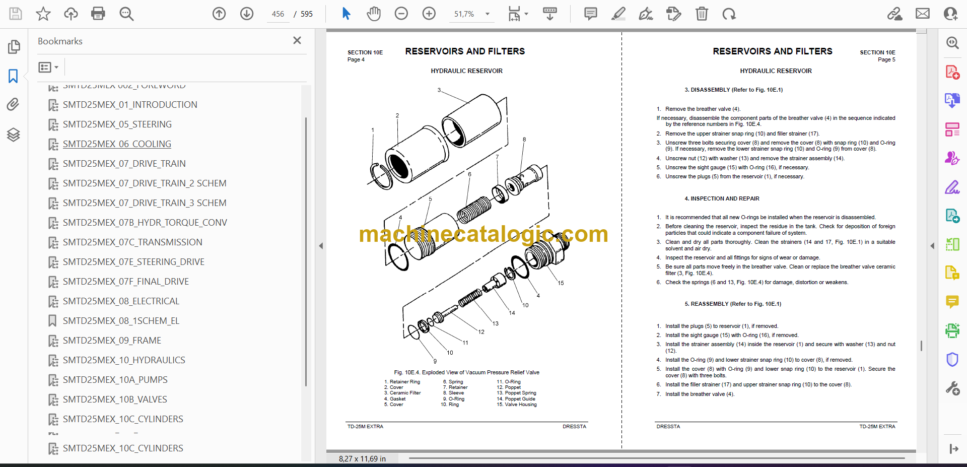Image resolution: width=967 pixels, height=467 pixels.
Task: Click the bookmarks panel vertical scrollbar
Action: 306,252
